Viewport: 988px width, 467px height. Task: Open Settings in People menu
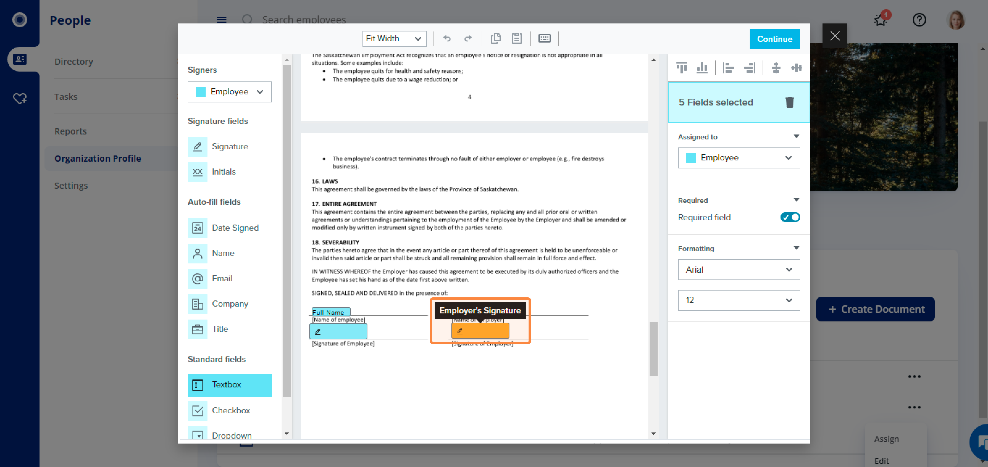(x=71, y=186)
